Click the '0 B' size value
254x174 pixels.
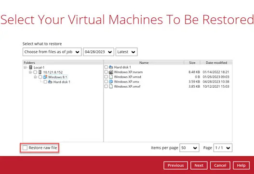[197, 77]
